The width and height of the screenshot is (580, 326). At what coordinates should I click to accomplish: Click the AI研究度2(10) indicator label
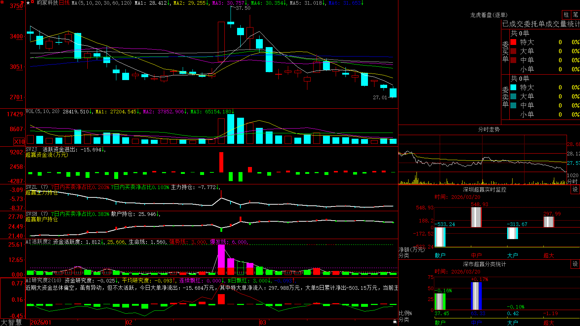43,280
